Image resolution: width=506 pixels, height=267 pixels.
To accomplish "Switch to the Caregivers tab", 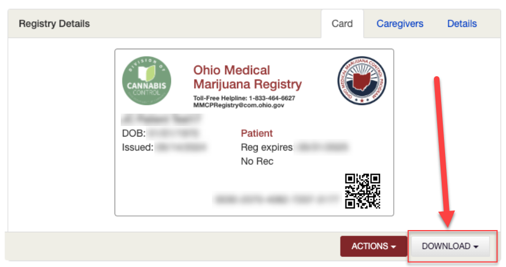I will click(400, 24).
